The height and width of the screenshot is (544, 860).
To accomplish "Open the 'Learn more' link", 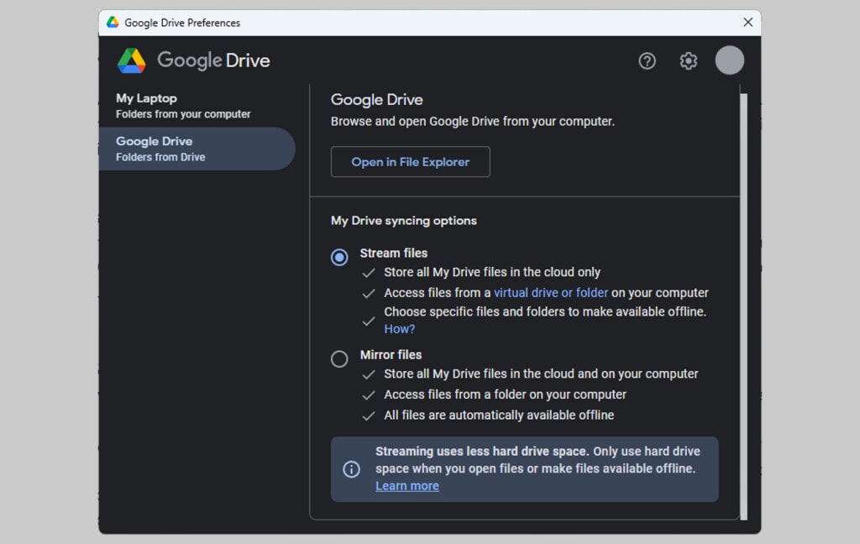I will (406, 485).
